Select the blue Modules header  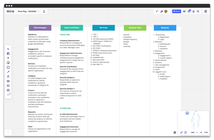pos(165,28)
